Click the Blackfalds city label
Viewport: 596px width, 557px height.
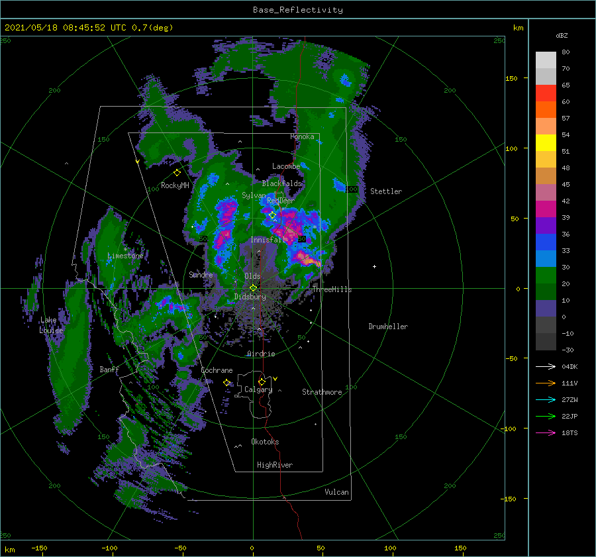pyautogui.click(x=281, y=183)
